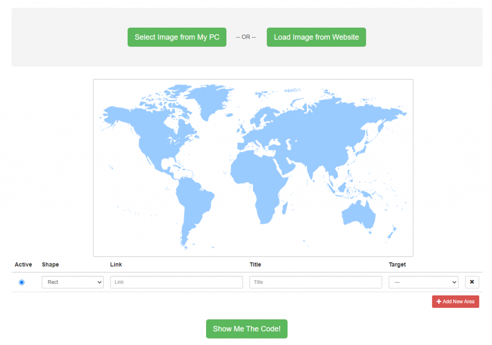
Task: Click inside the Link input field
Action: click(x=176, y=282)
